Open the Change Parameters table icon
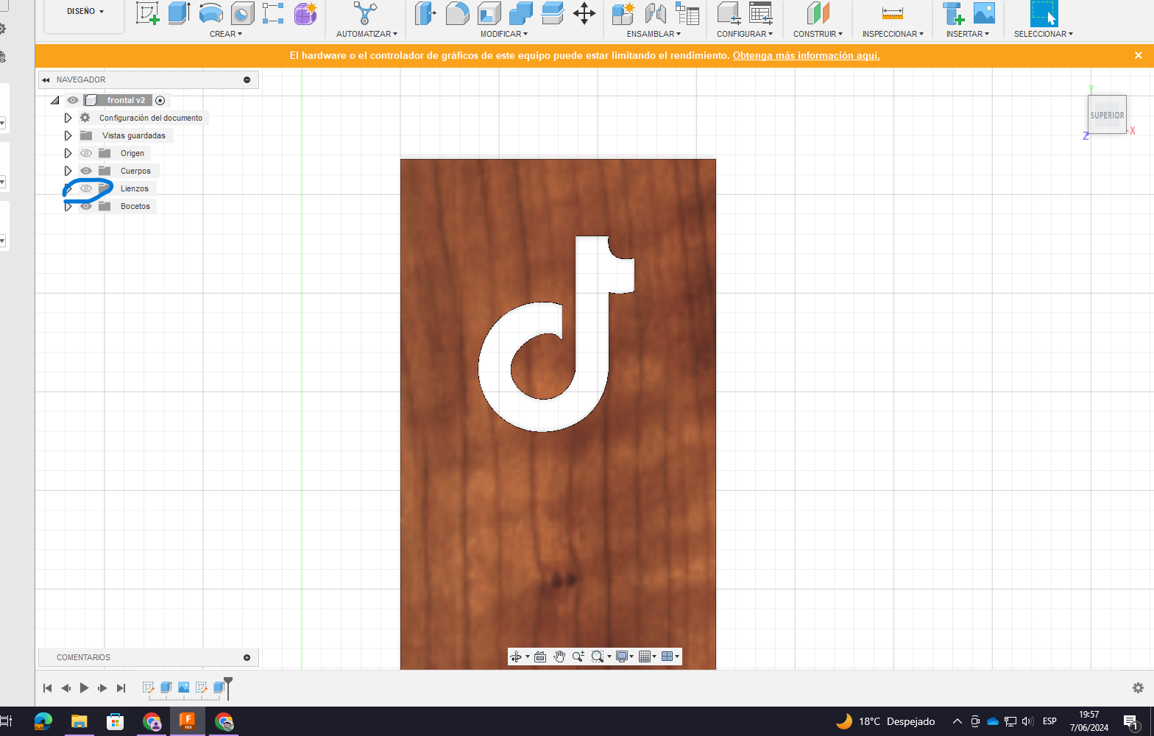The image size is (1154, 736). tap(760, 13)
